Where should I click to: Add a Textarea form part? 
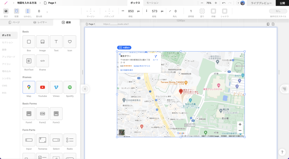[x=42, y=140]
